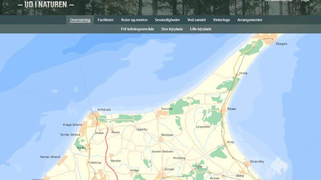Open the Vinterlege section
Image resolution: width=321 pixels, height=180 pixels.
coord(221,20)
